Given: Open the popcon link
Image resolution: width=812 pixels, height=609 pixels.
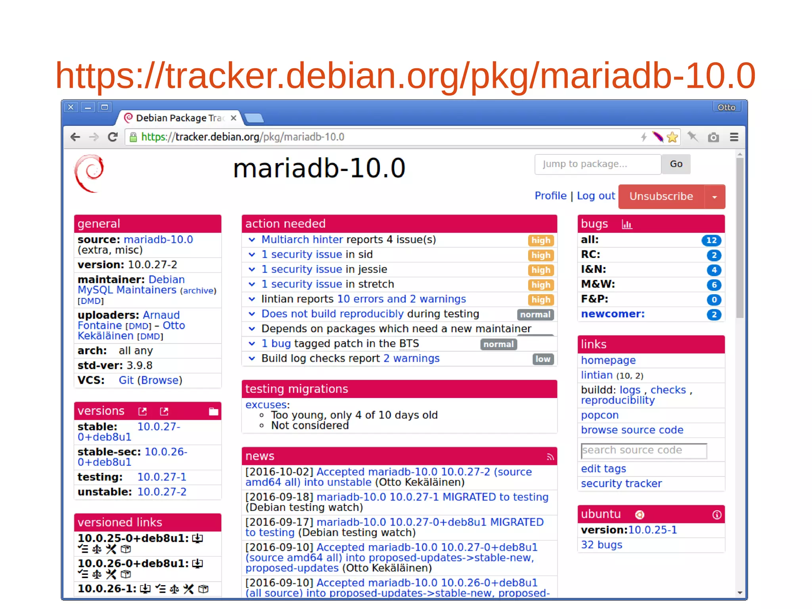Looking at the screenshot, I should coord(599,415).
